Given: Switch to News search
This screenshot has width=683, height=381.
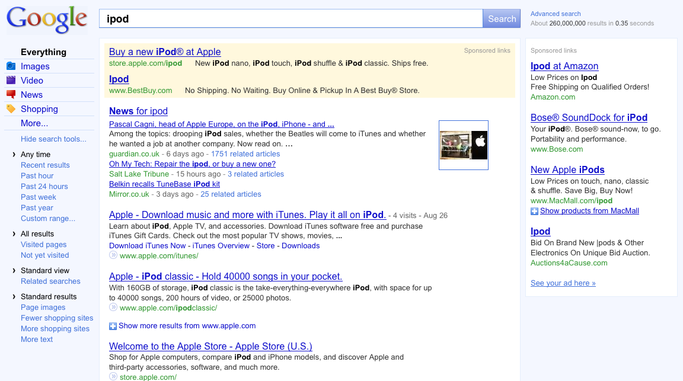Looking at the screenshot, I should point(32,95).
